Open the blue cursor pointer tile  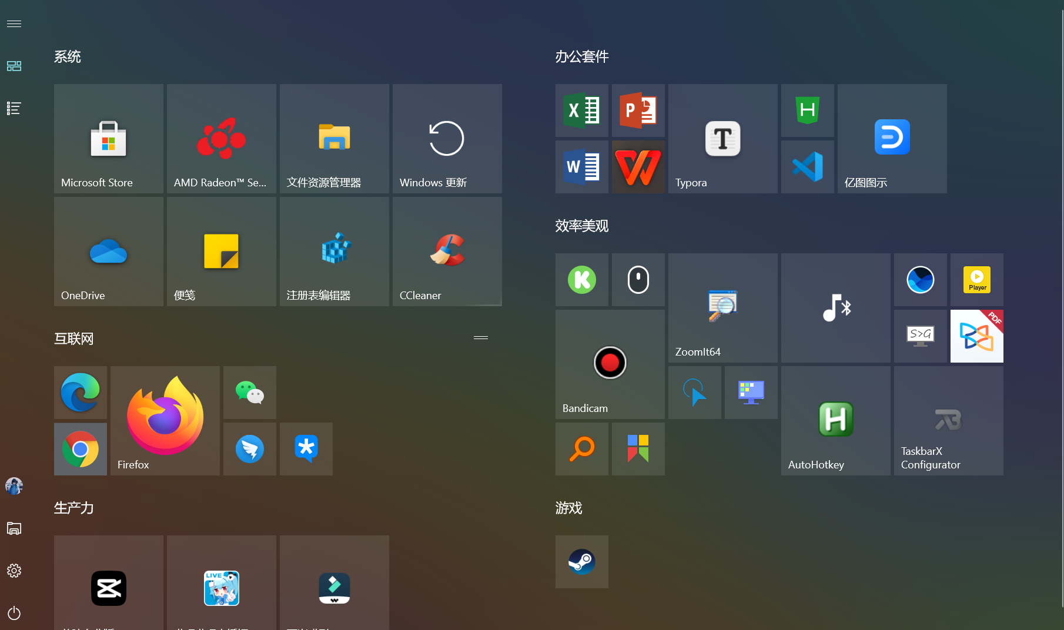[695, 393]
